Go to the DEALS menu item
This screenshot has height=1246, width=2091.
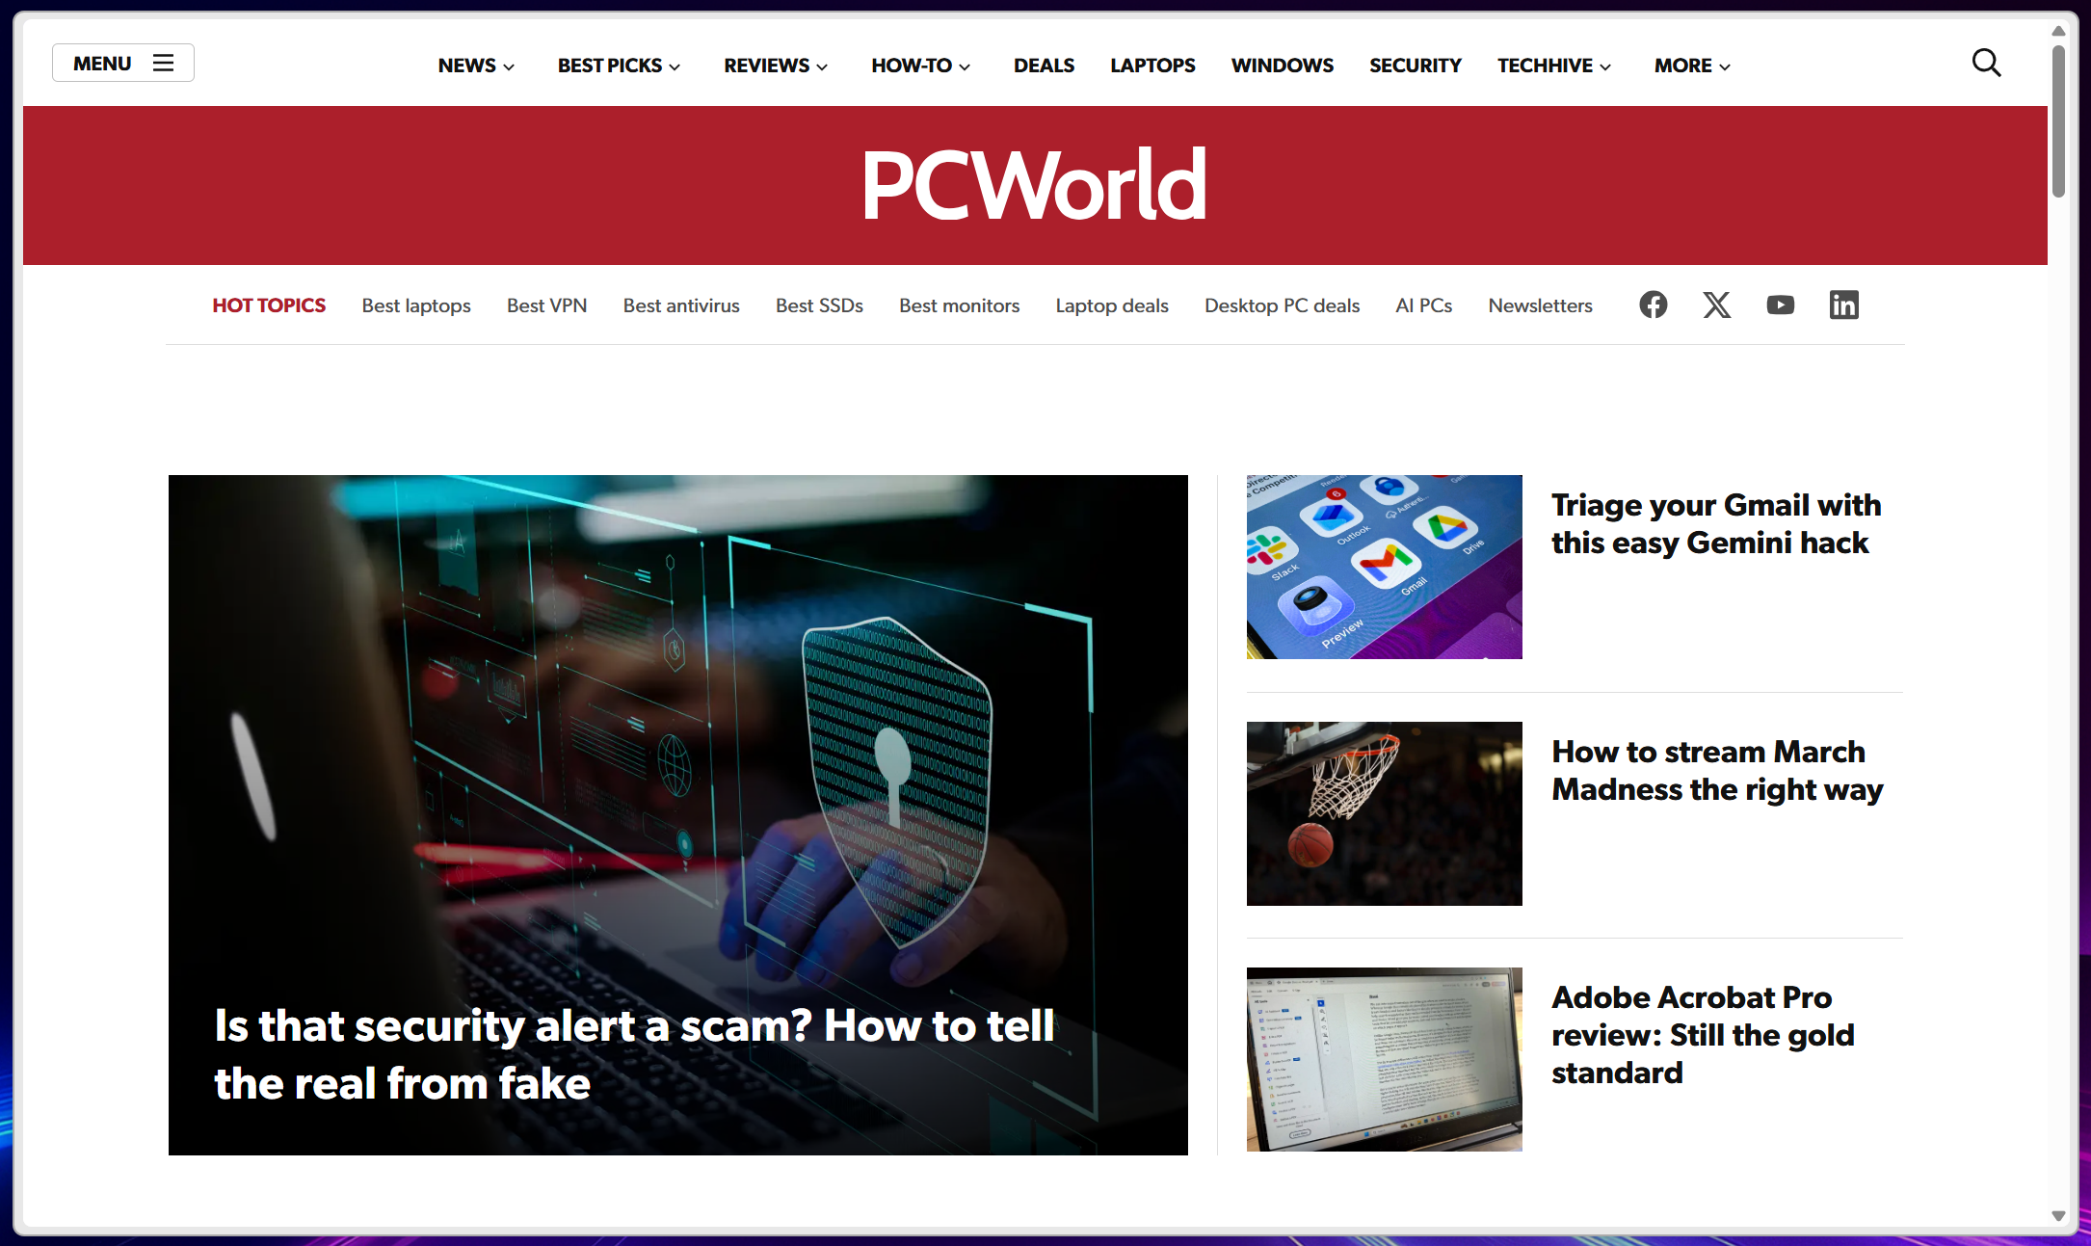(x=1044, y=66)
